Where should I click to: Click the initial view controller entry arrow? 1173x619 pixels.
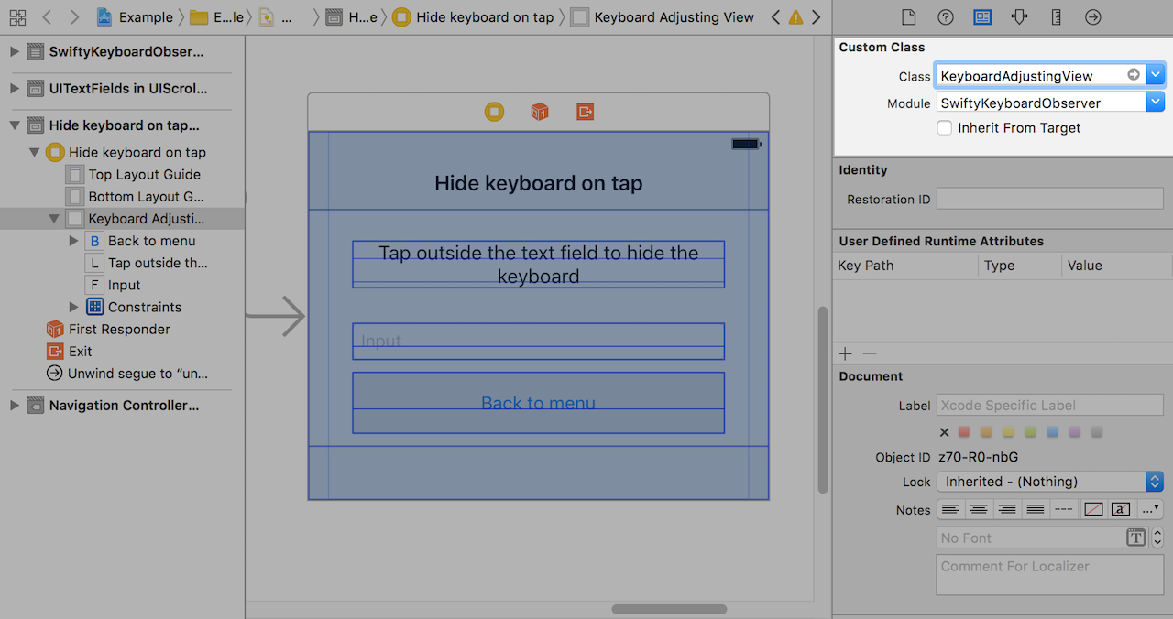277,316
